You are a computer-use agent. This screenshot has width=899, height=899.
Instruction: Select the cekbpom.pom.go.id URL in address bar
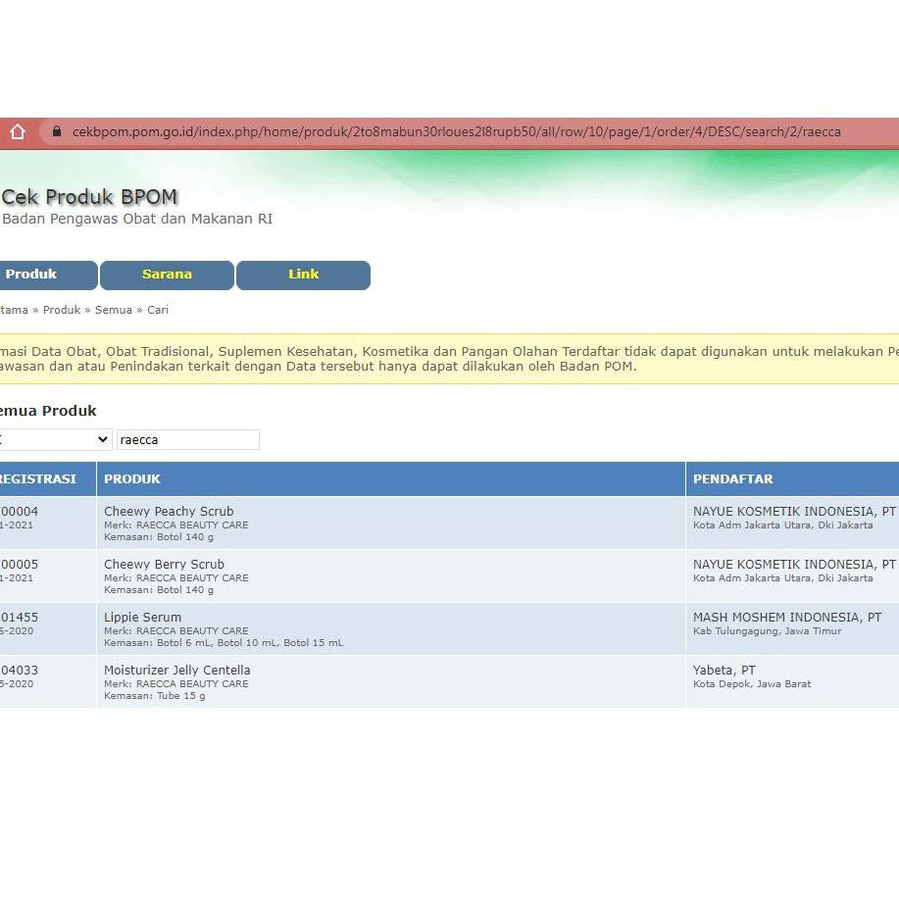(x=457, y=132)
